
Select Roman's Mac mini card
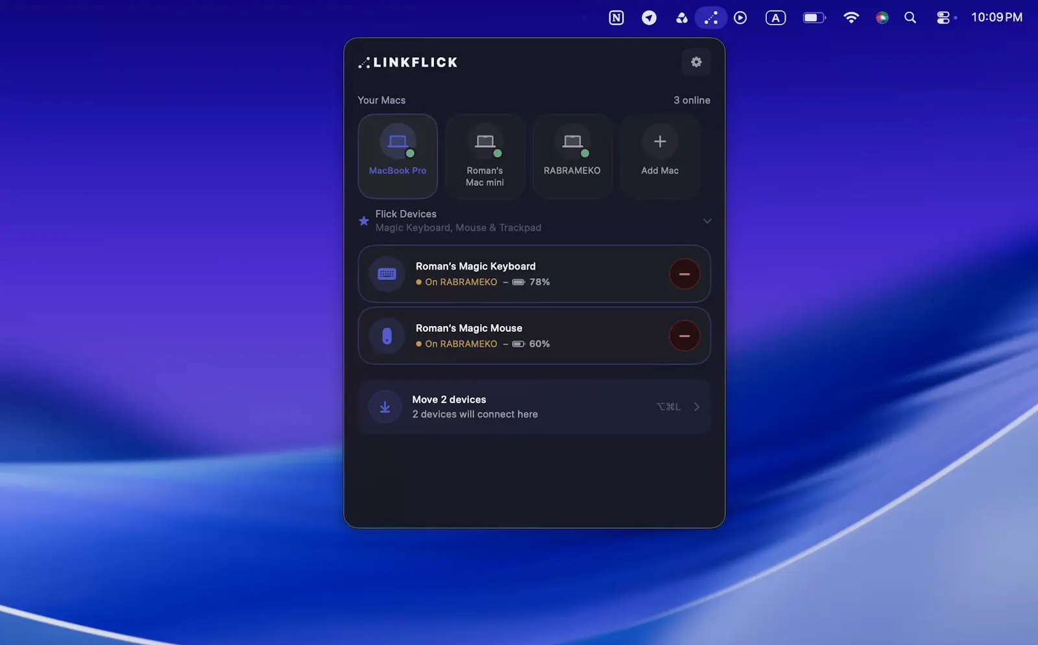point(485,156)
